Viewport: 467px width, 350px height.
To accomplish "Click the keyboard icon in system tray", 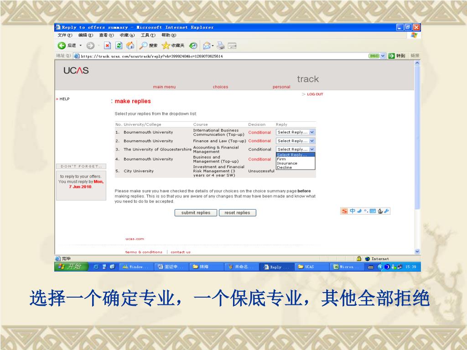I will pyautogui.click(x=371, y=267).
